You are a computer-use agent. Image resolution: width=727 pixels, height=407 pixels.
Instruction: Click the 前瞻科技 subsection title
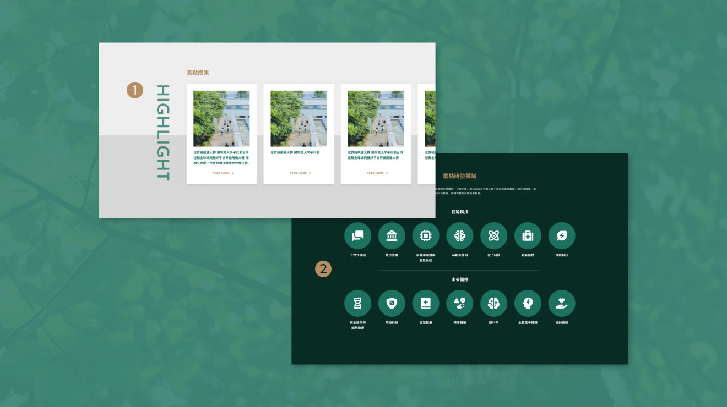point(460,212)
